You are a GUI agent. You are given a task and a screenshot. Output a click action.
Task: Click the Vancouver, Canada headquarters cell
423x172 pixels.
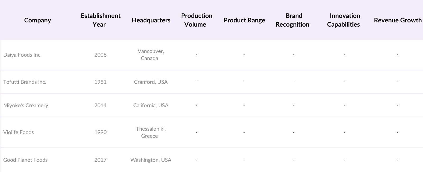151,55
